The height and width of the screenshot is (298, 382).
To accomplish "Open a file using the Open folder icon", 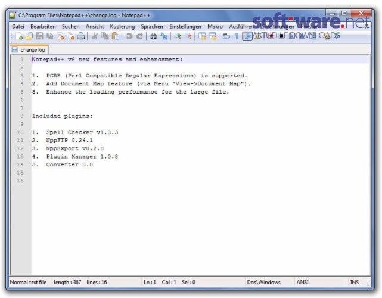I will [29, 36].
